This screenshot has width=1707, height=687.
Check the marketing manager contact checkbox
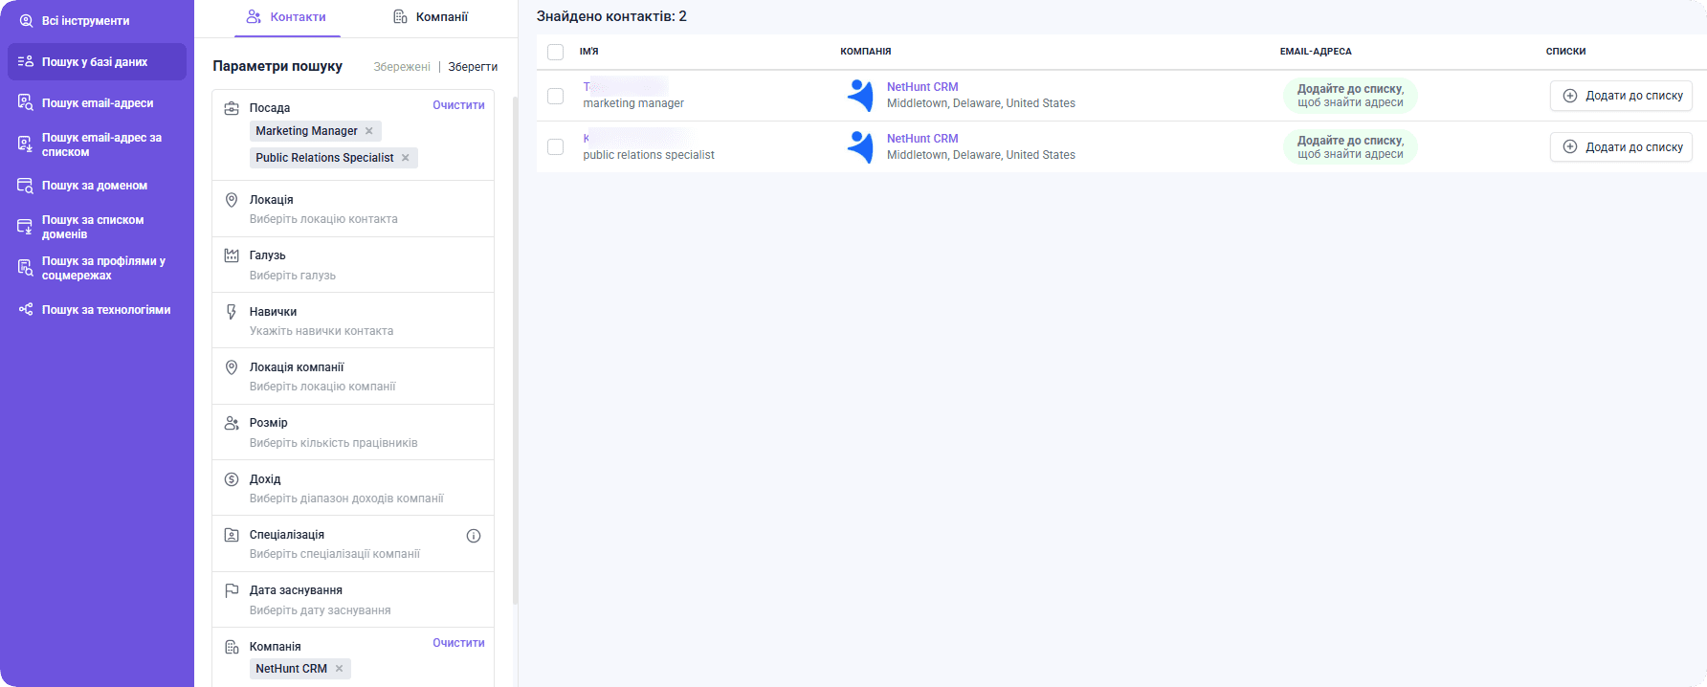[555, 96]
